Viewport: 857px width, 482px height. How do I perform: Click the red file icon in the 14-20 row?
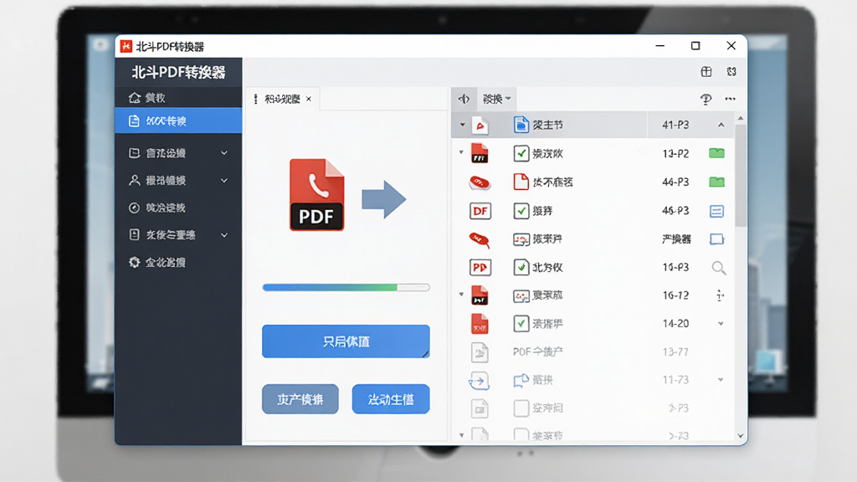(480, 324)
